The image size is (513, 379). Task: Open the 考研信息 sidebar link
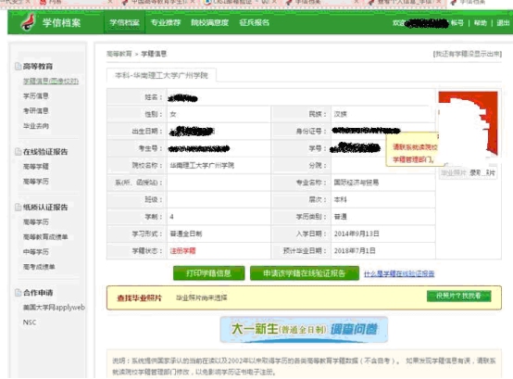tap(36, 111)
